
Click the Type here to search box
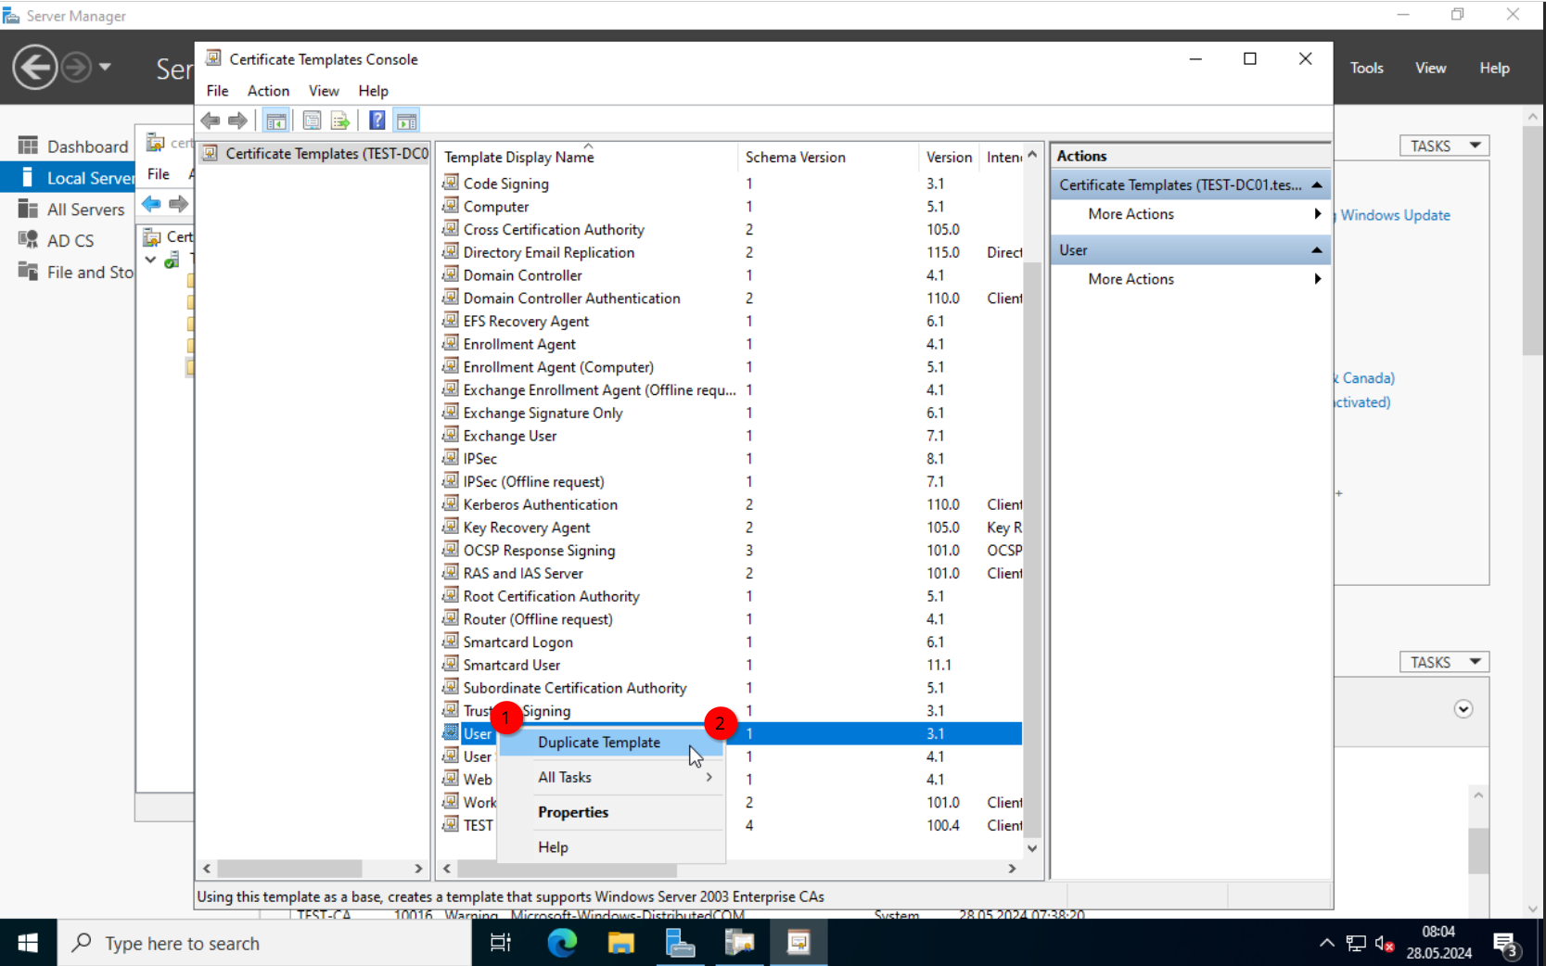(264, 943)
